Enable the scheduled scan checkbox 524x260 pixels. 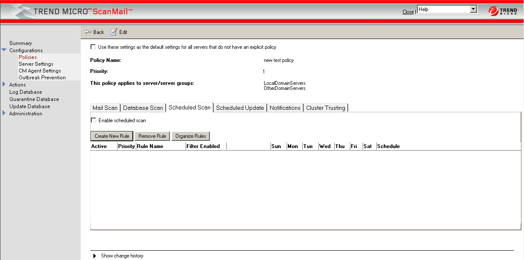(x=93, y=120)
